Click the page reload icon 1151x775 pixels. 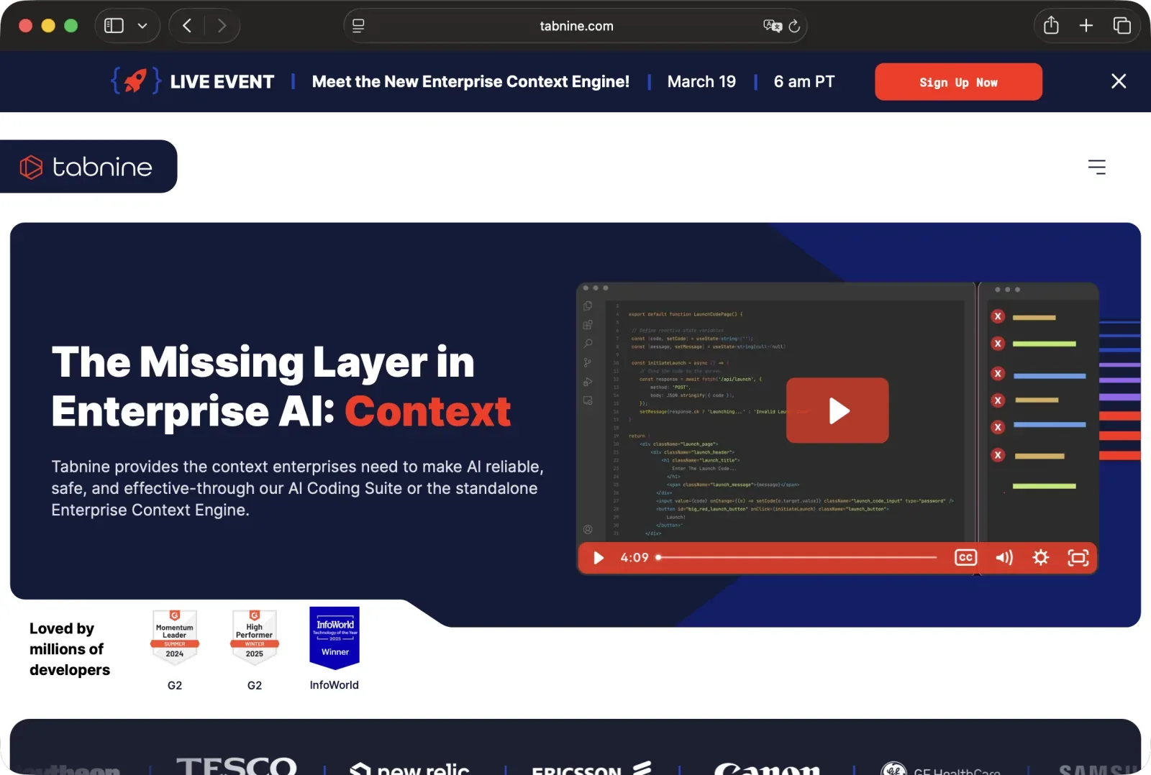point(794,26)
